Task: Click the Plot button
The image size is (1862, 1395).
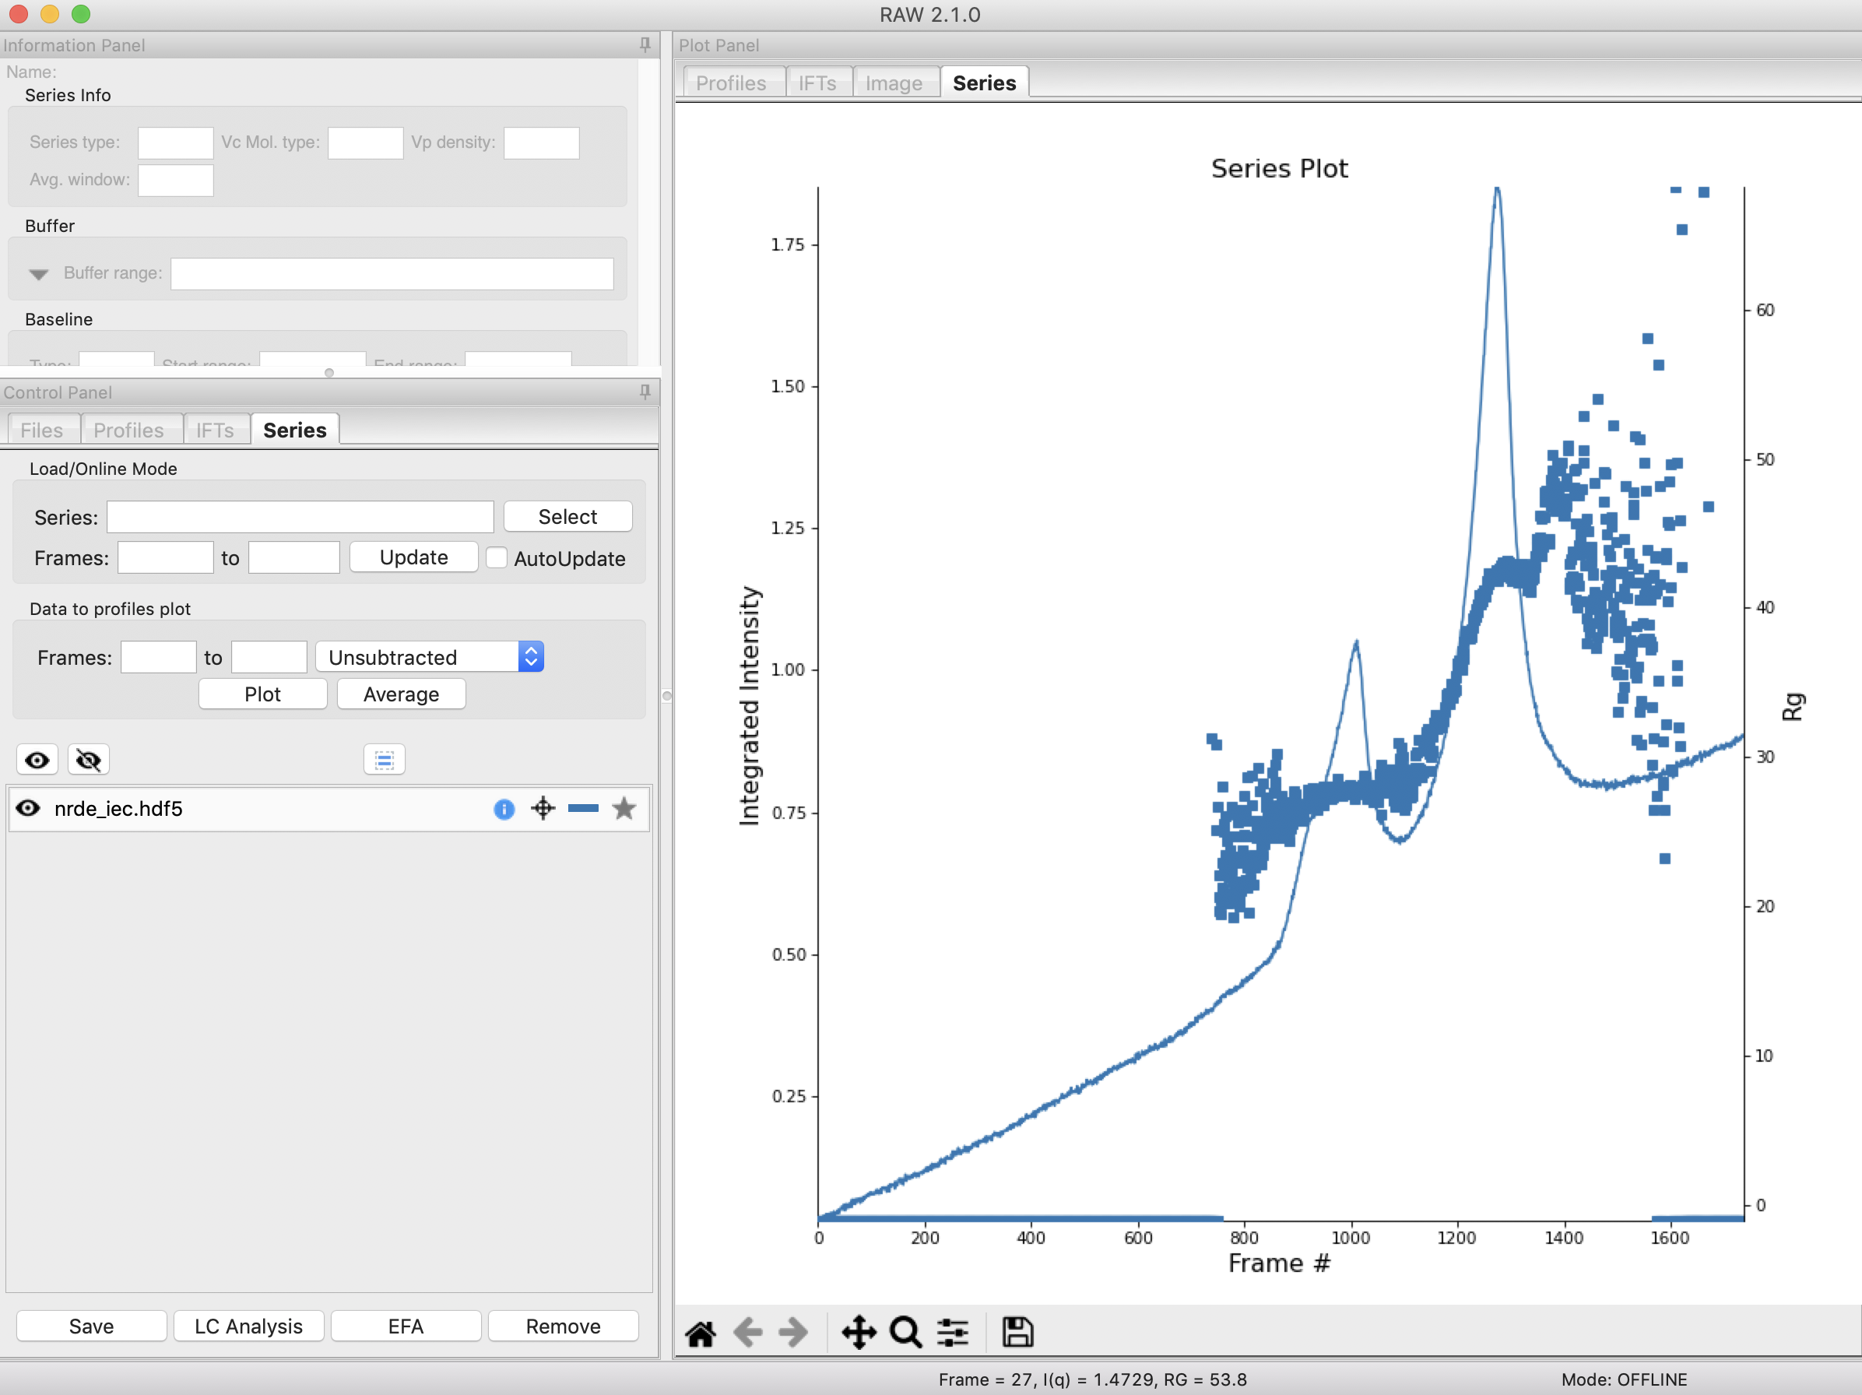Action: [262, 694]
